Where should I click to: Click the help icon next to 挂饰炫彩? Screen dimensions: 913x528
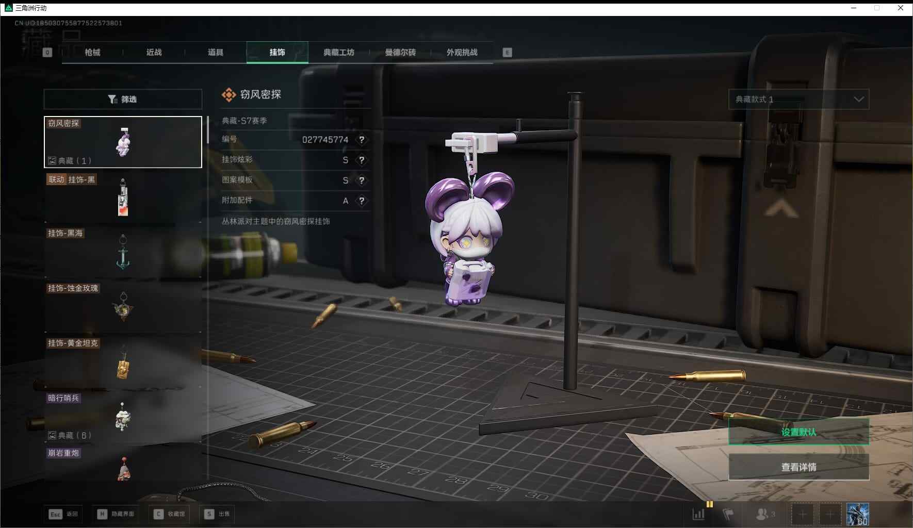pos(362,160)
